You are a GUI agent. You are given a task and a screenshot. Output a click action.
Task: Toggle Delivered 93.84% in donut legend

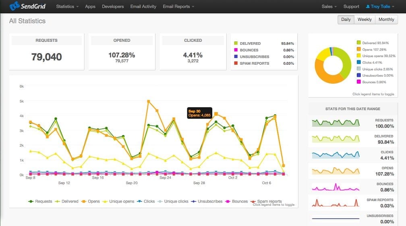pyautogui.click(x=373, y=43)
